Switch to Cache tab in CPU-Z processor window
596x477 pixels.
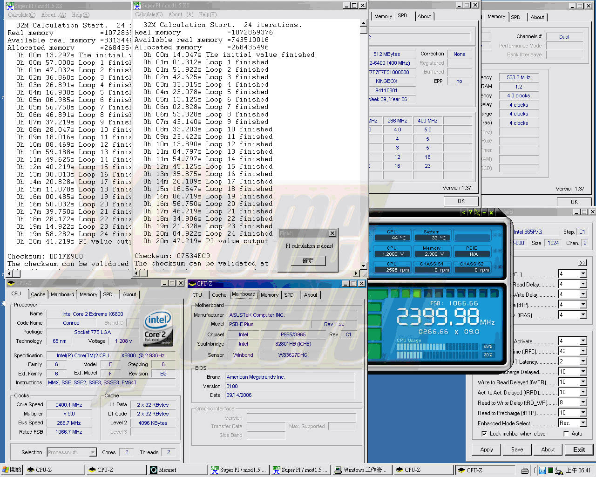38,294
